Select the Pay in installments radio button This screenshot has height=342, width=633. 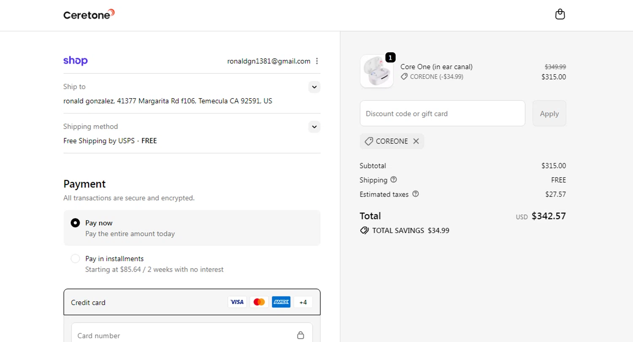pyautogui.click(x=75, y=259)
